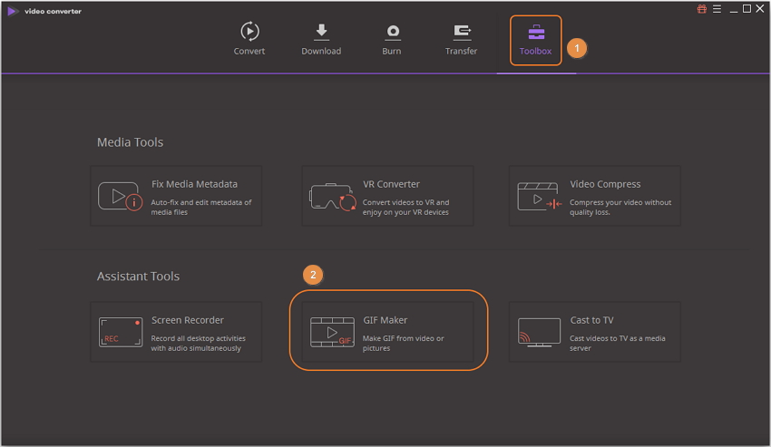This screenshot has width=771, height=447.
Task: Click the Cast to TV screen icon
Action: 539,333
